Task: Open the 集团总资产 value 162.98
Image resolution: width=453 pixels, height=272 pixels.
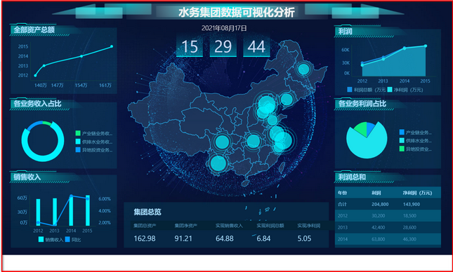Action: point(145,238)
